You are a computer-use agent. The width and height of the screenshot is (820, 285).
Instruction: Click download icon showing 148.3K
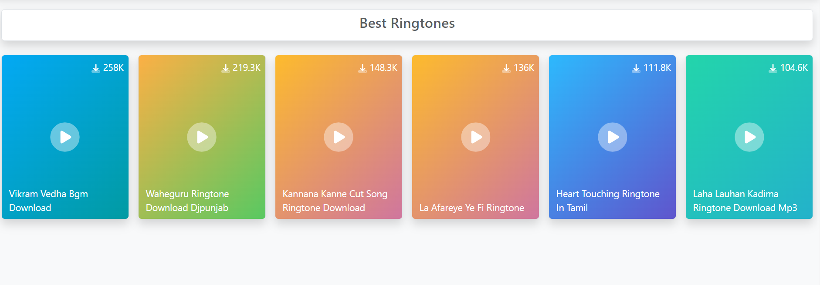[363, 68]
